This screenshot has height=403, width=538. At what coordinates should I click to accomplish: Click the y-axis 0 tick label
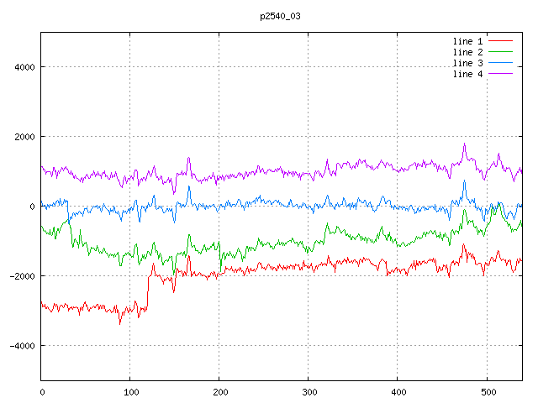[32, 207]
